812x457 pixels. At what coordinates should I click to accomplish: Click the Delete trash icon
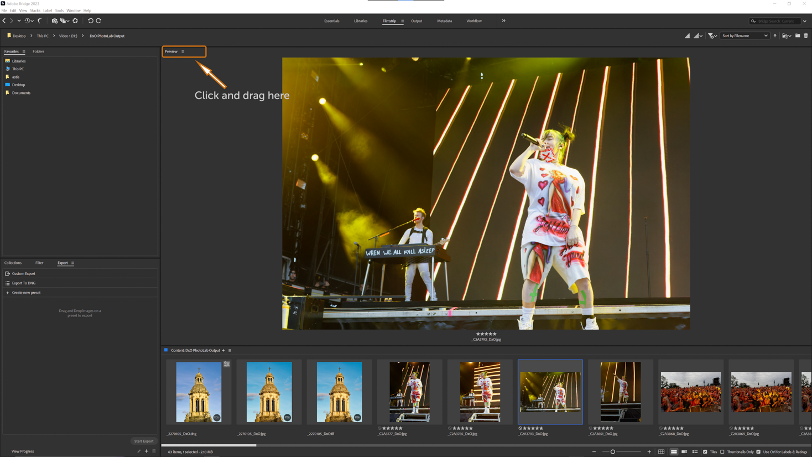tap(806, 35)
